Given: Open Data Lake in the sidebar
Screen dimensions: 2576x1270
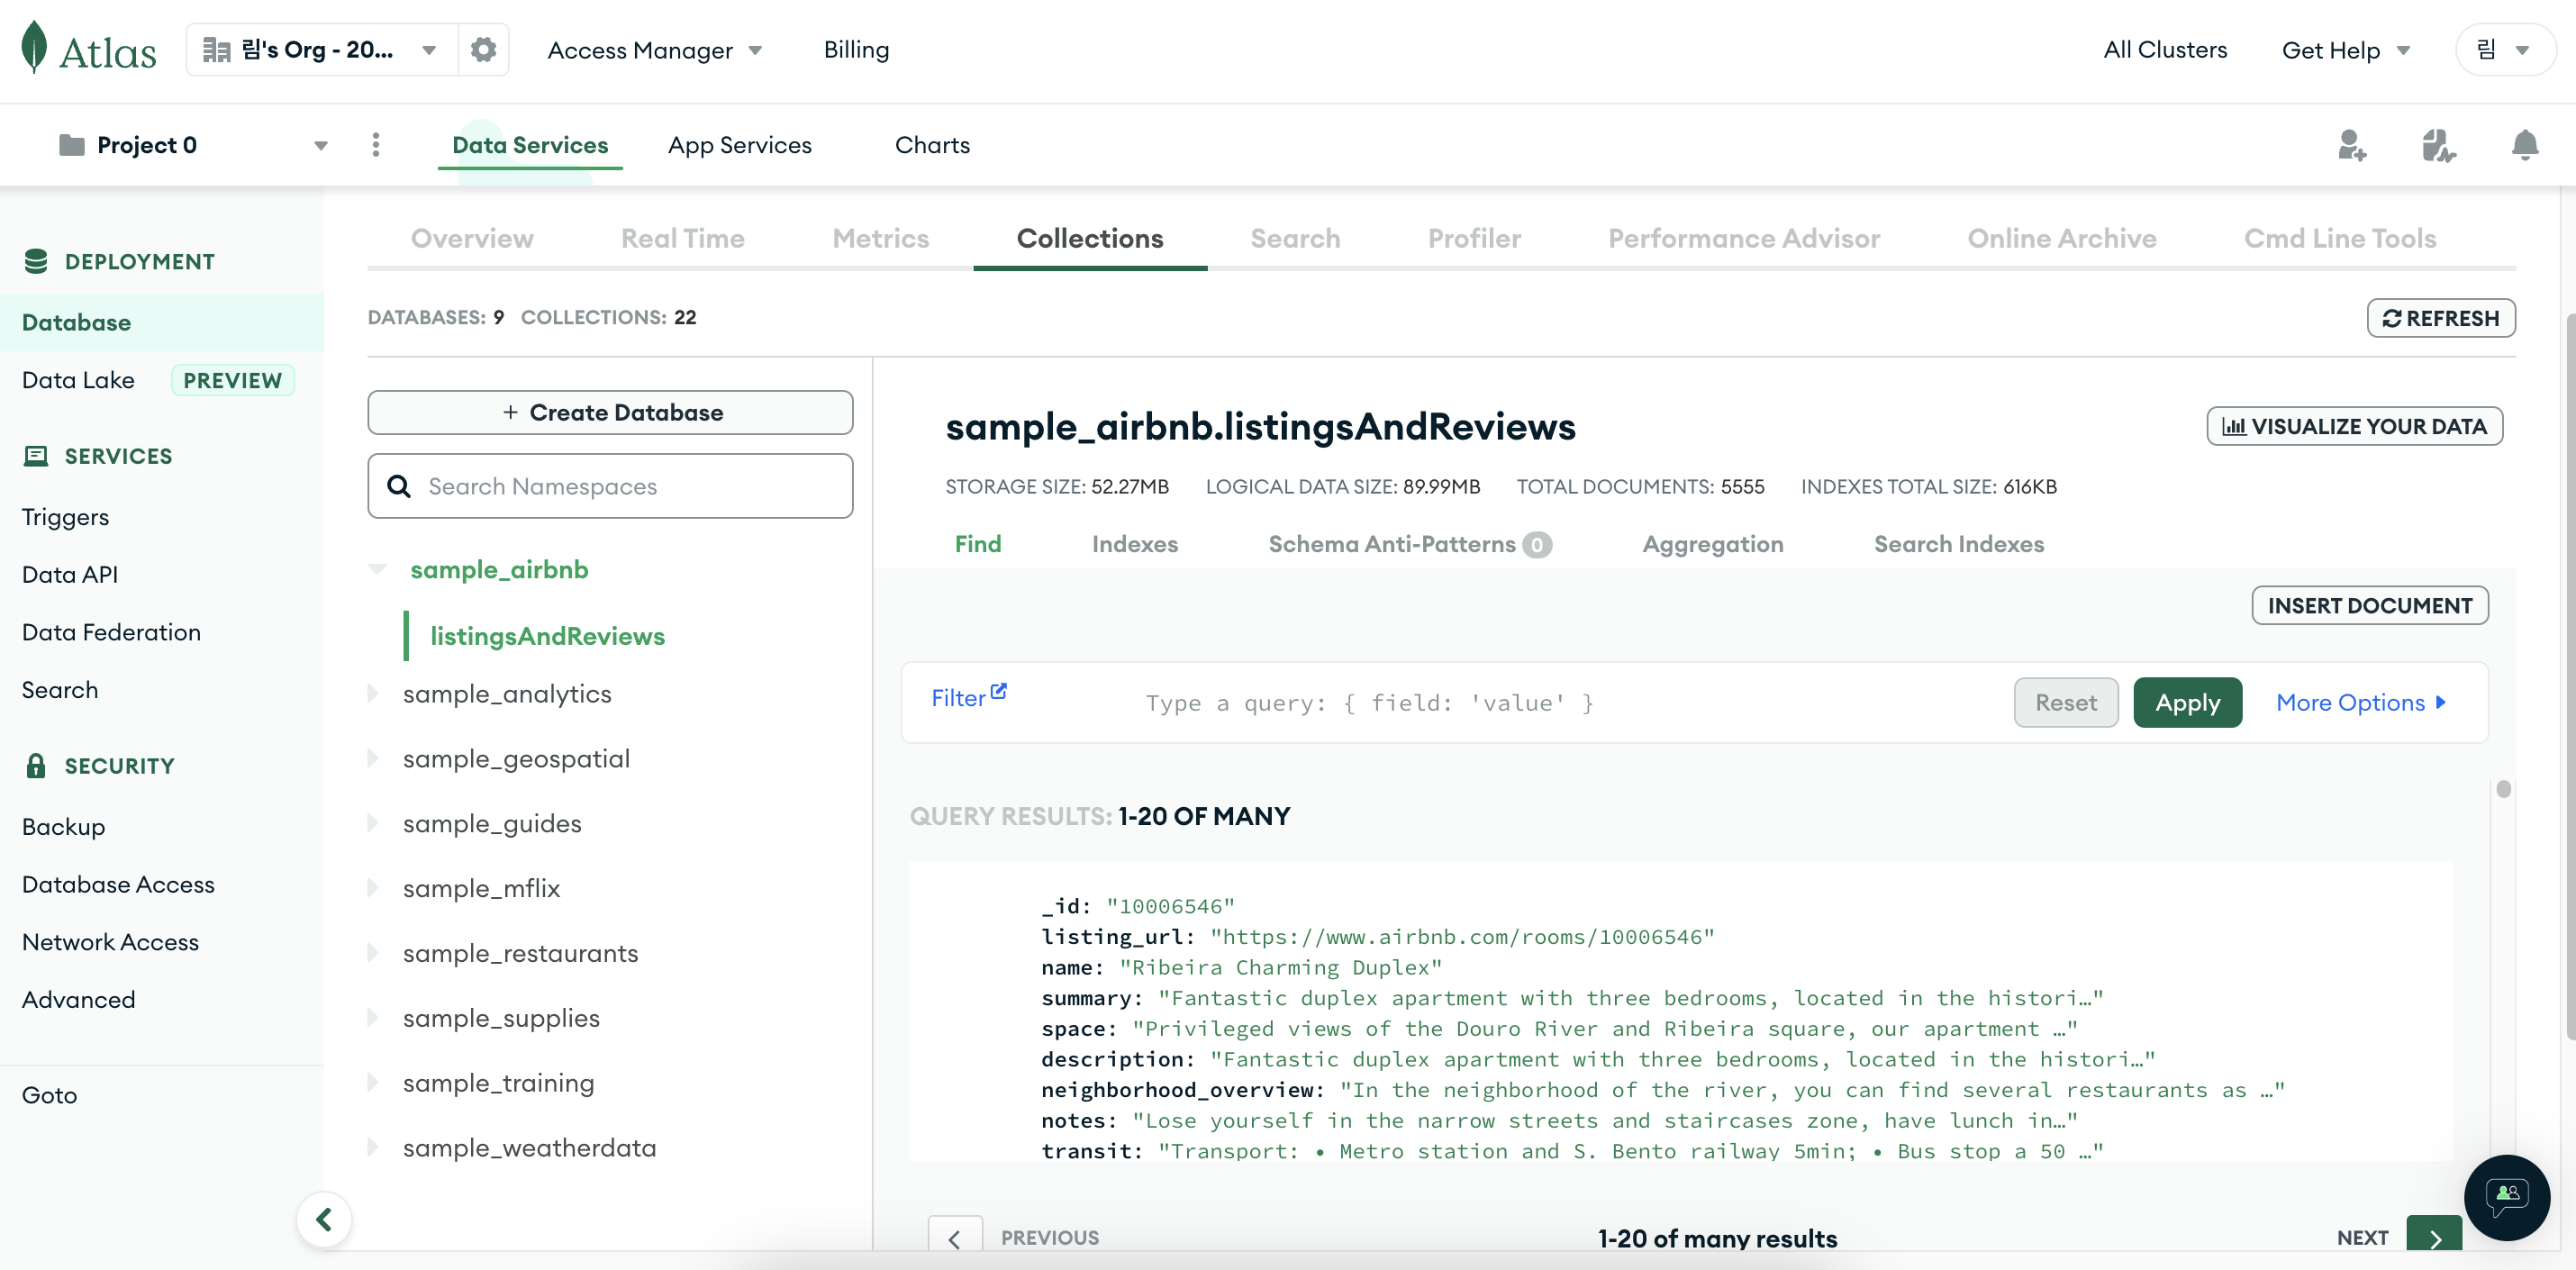Looking at the screenshot, I should (x=78, y=380).
